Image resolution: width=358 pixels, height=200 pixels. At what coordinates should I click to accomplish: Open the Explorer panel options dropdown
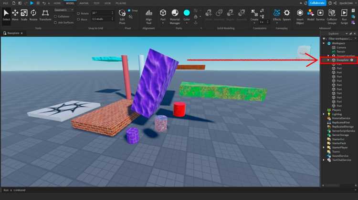[x=347, y=33]
